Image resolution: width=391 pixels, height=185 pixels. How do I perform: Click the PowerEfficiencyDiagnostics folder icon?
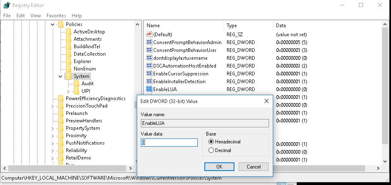tap(61, 98)
